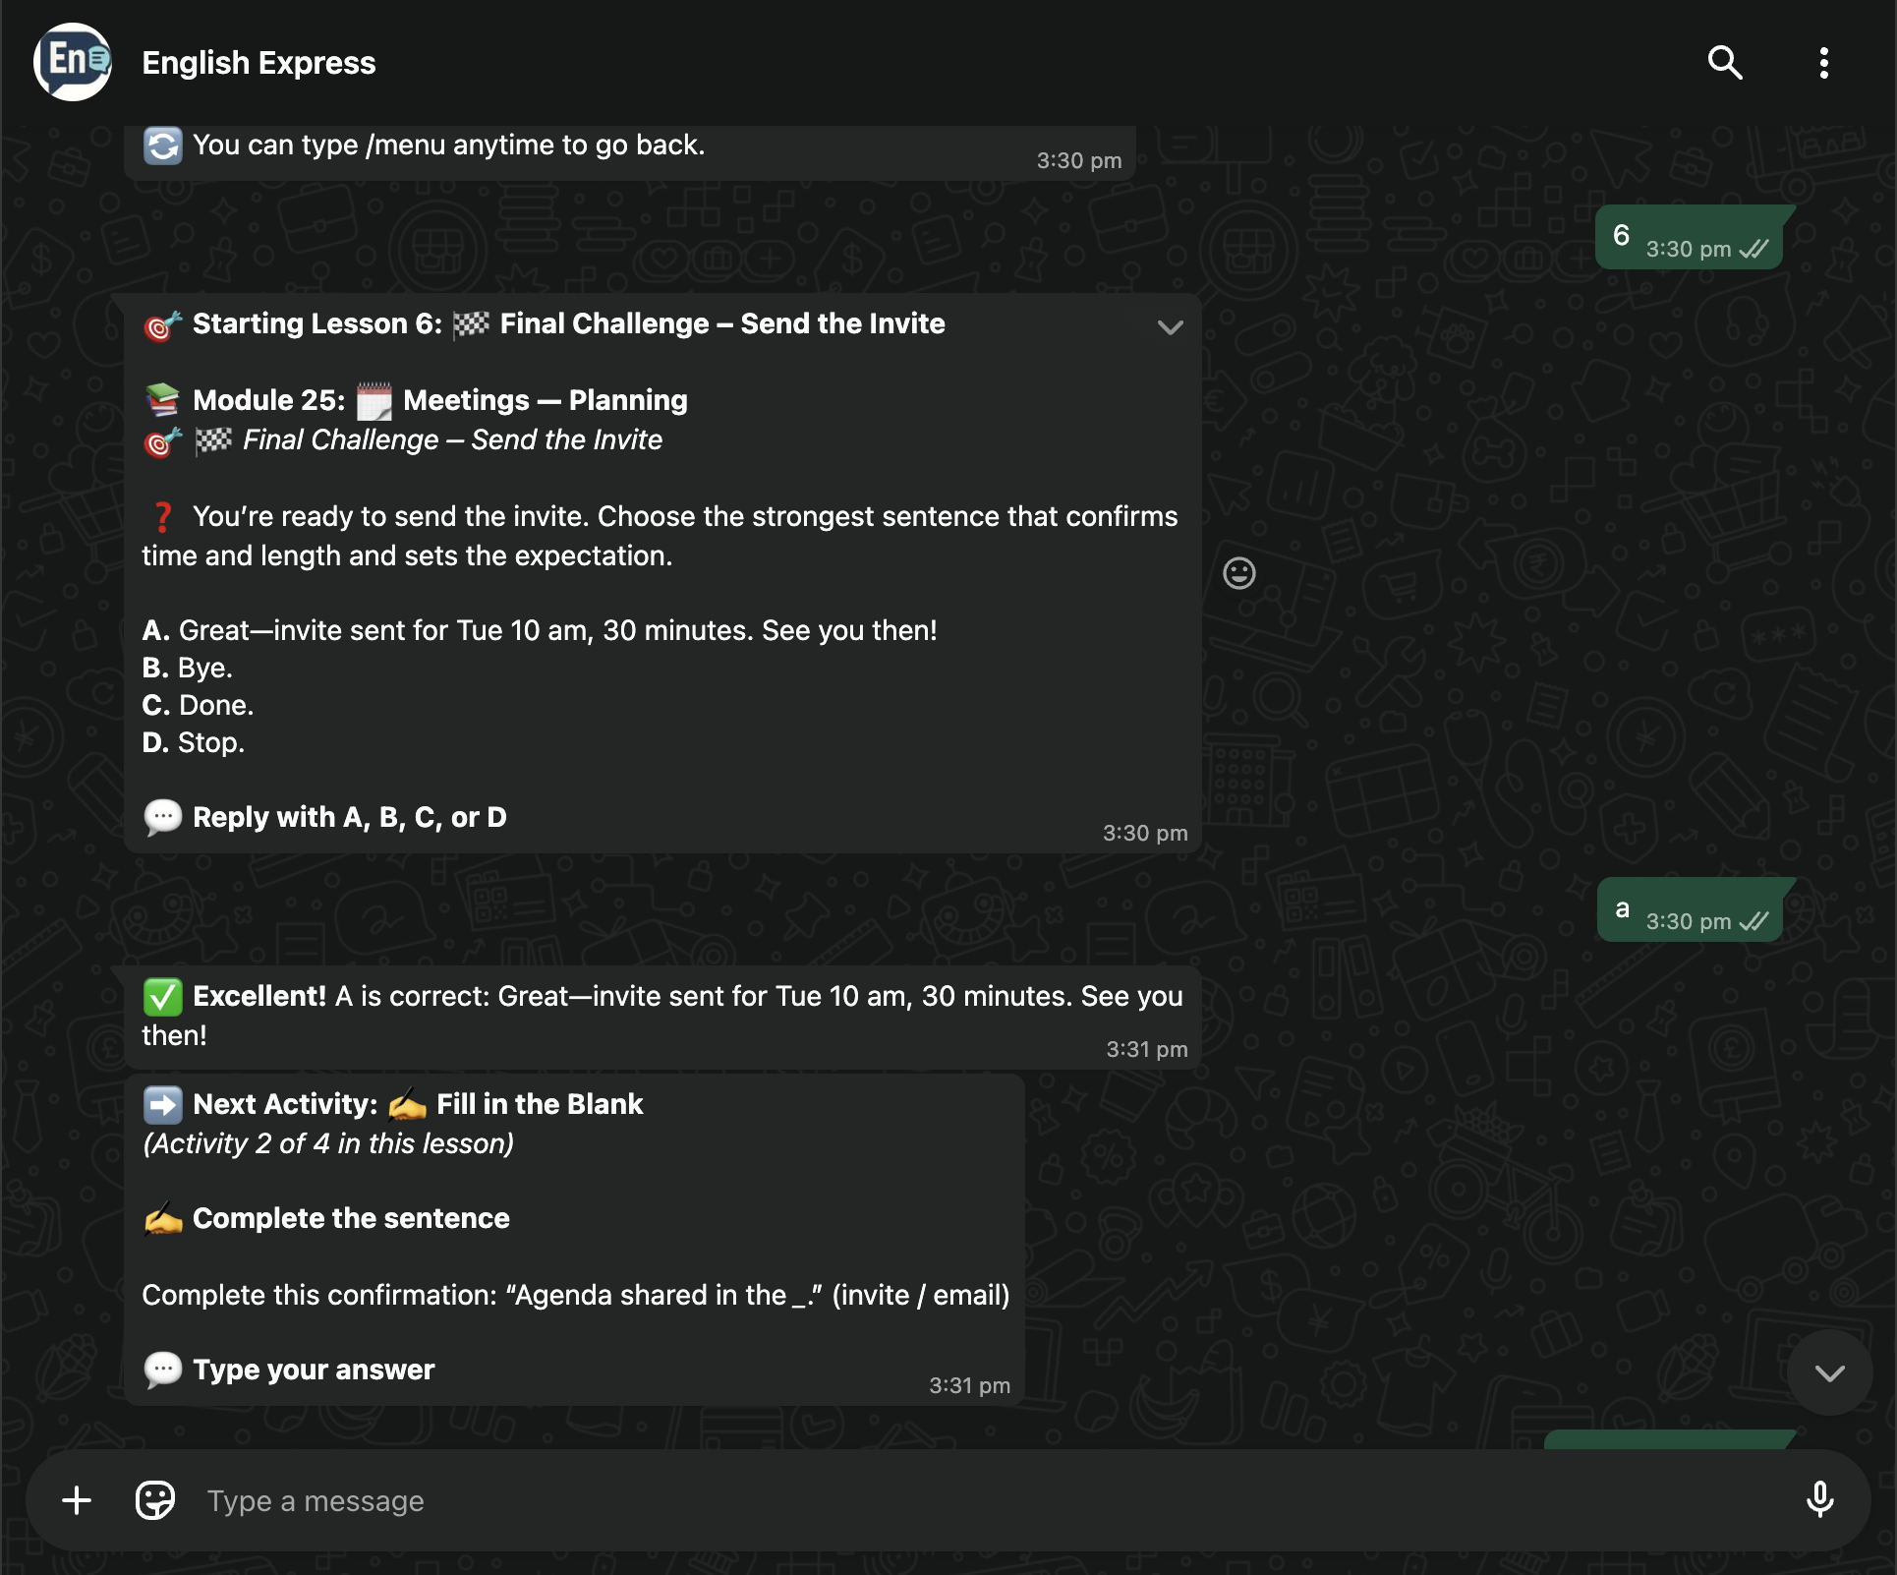
Task: Open search in the English Express chat
Action: click(1725, 63)
